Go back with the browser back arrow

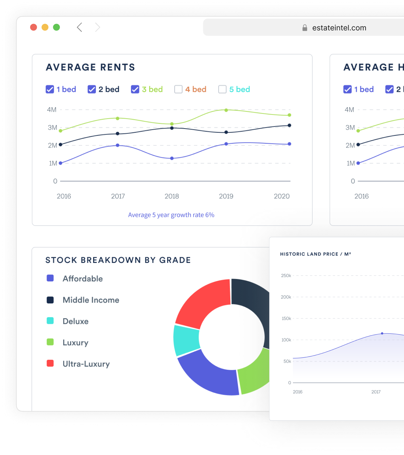pyautogui.click(x=80, y=27)
